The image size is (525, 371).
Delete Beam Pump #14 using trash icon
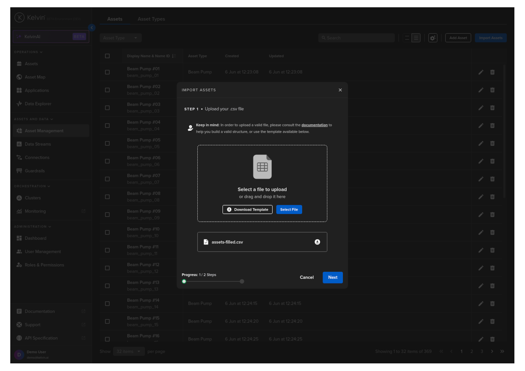[492, 304]
